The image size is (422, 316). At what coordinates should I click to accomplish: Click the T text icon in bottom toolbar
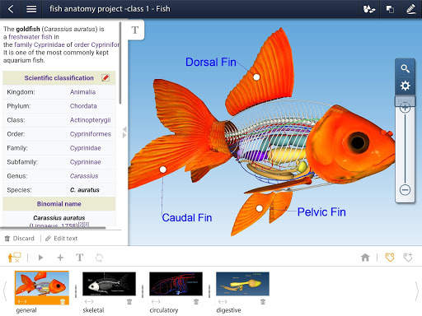click(80, 258)
